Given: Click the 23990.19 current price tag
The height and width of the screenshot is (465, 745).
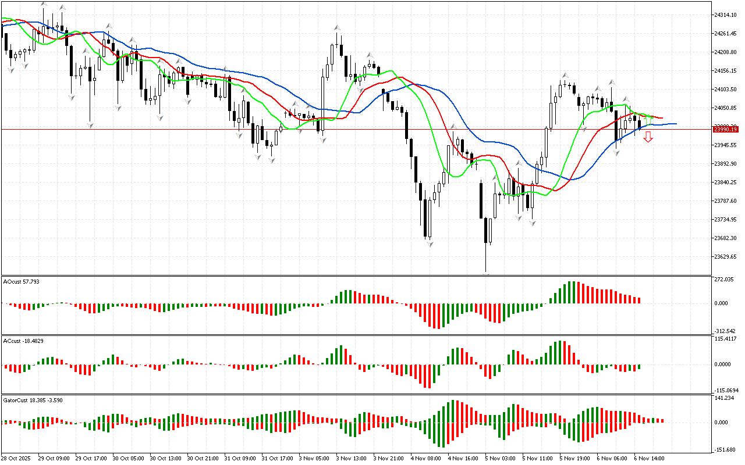Looking at the screenshot, I should click(725, 129).
